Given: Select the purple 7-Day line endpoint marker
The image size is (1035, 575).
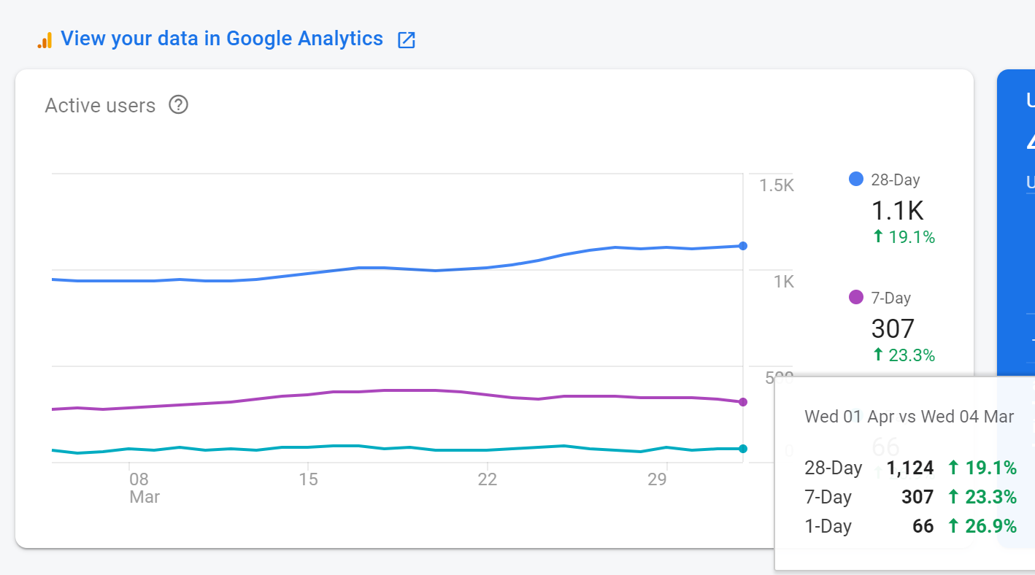Looking at the screenshot, I should point(743,402).
